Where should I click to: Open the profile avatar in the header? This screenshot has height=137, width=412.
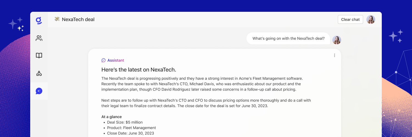point(371,19)
